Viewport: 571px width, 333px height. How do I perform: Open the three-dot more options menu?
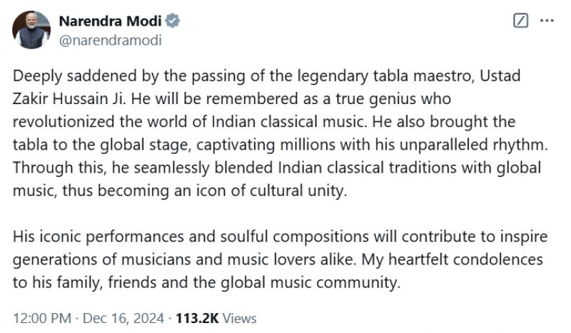(x=547, y=21)
